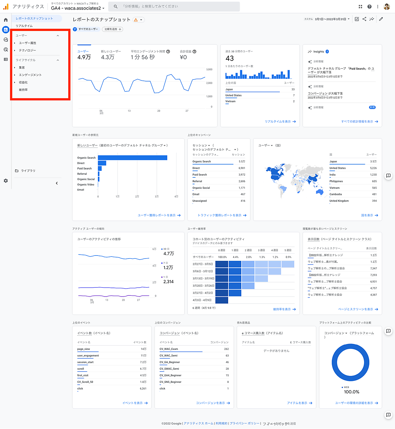
Task: Click the 分析情報 search field
Action: (x=178, y=6)
